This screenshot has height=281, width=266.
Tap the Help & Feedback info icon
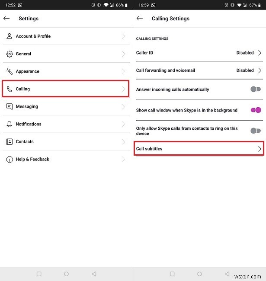tap(10, 160)
